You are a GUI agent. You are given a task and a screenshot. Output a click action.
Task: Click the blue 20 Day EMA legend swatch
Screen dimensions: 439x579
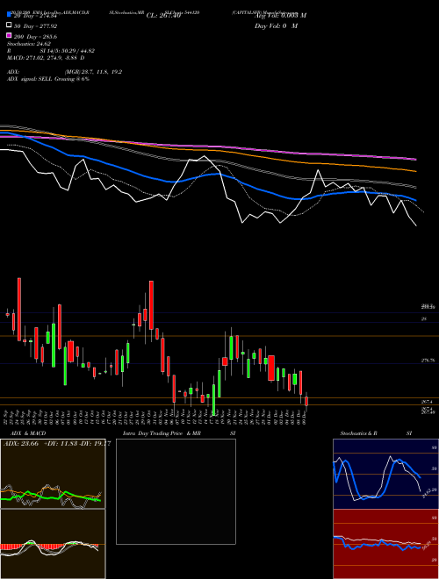click(x=9, y=15)
